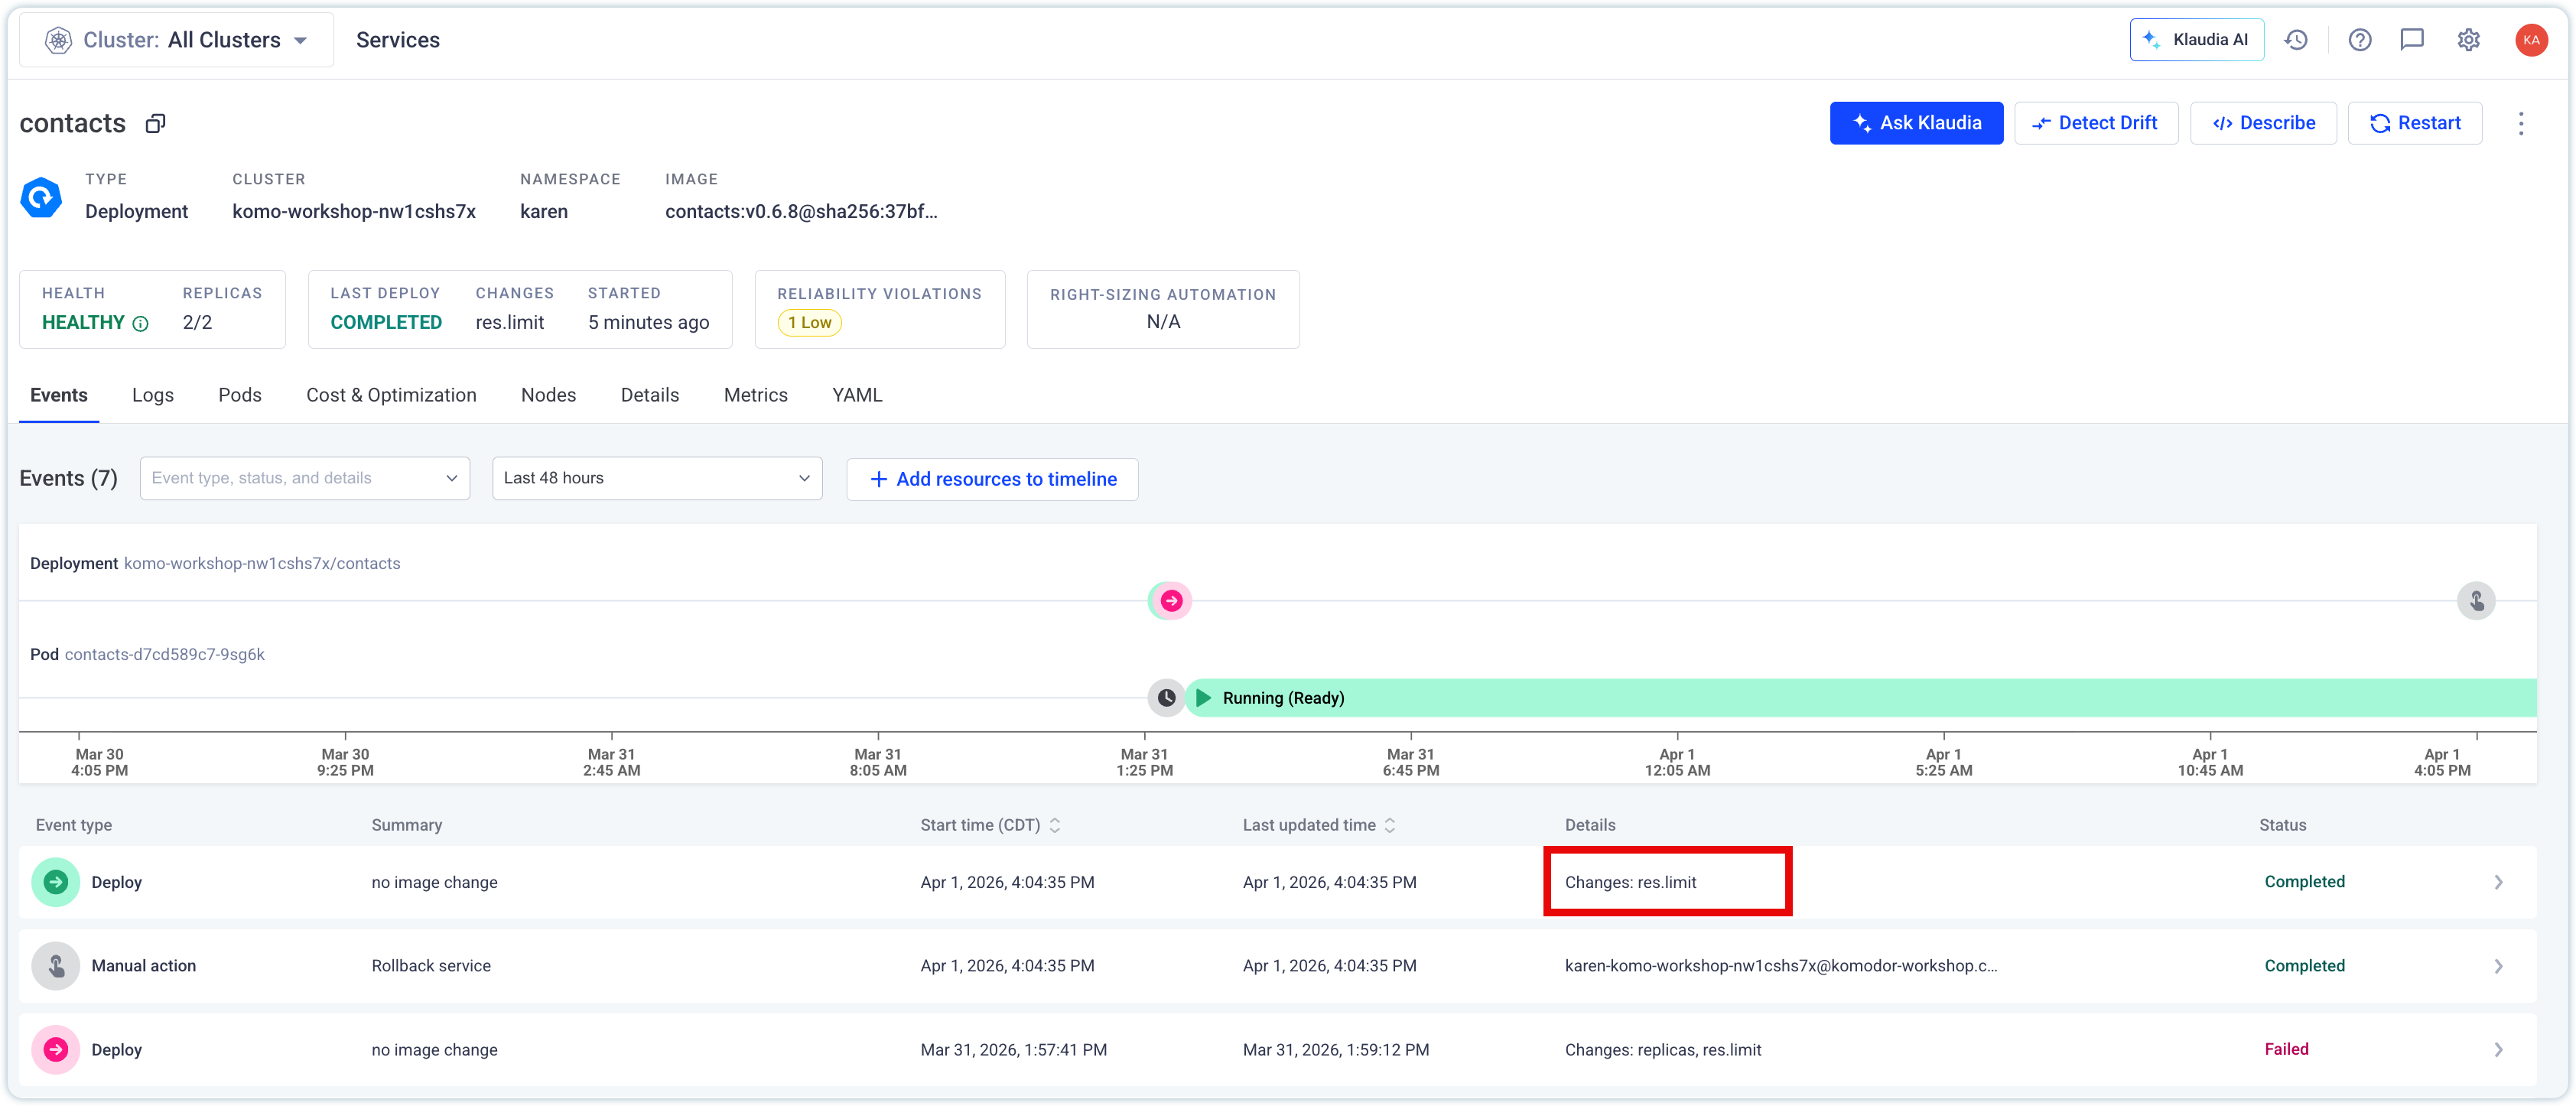Open the history clock icon in header
This screenshot has width=2576, height=1106.
click(2296, 40)
